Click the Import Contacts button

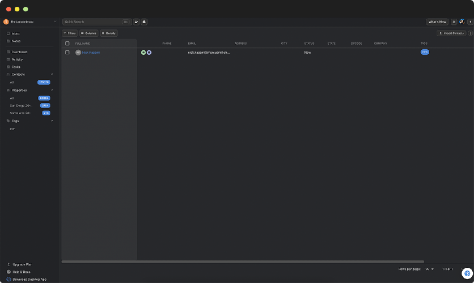(451, 33)
